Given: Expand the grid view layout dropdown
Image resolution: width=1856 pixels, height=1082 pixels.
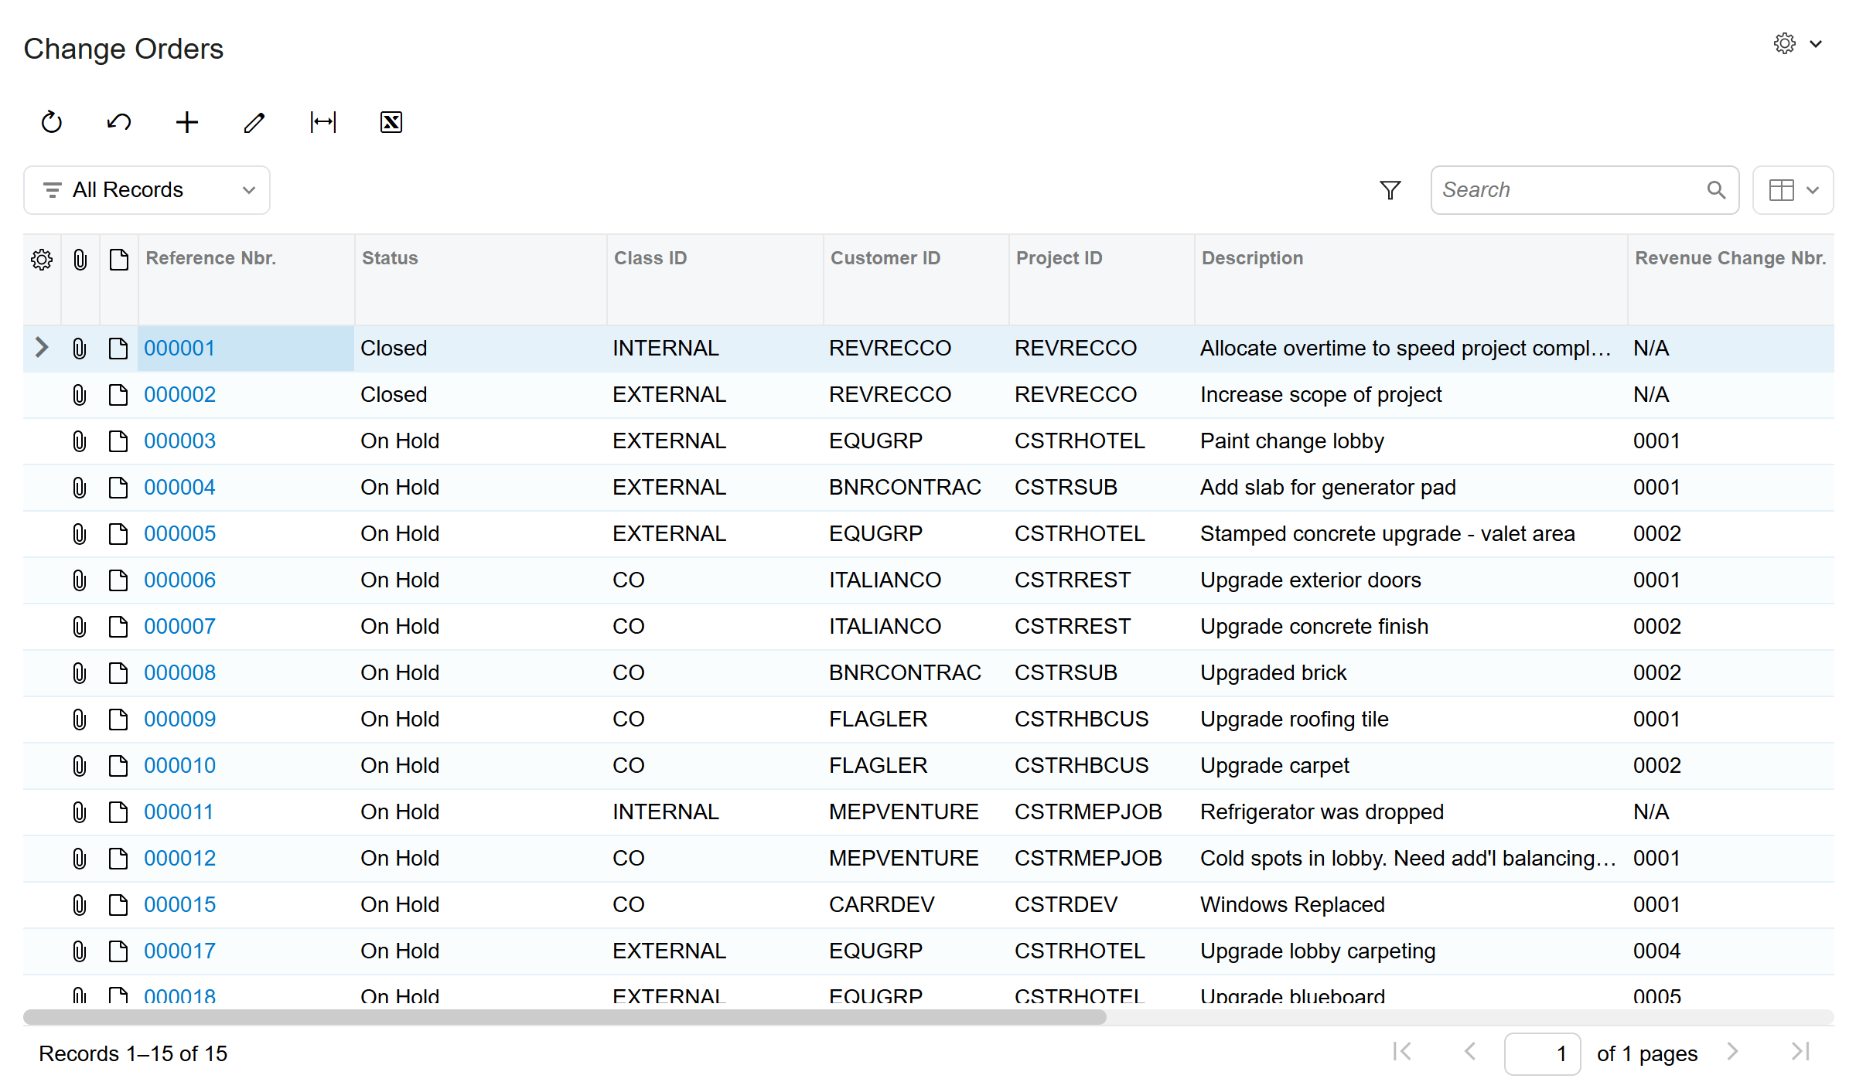Looking at the screenshot, I should (x=1793, y=190).
